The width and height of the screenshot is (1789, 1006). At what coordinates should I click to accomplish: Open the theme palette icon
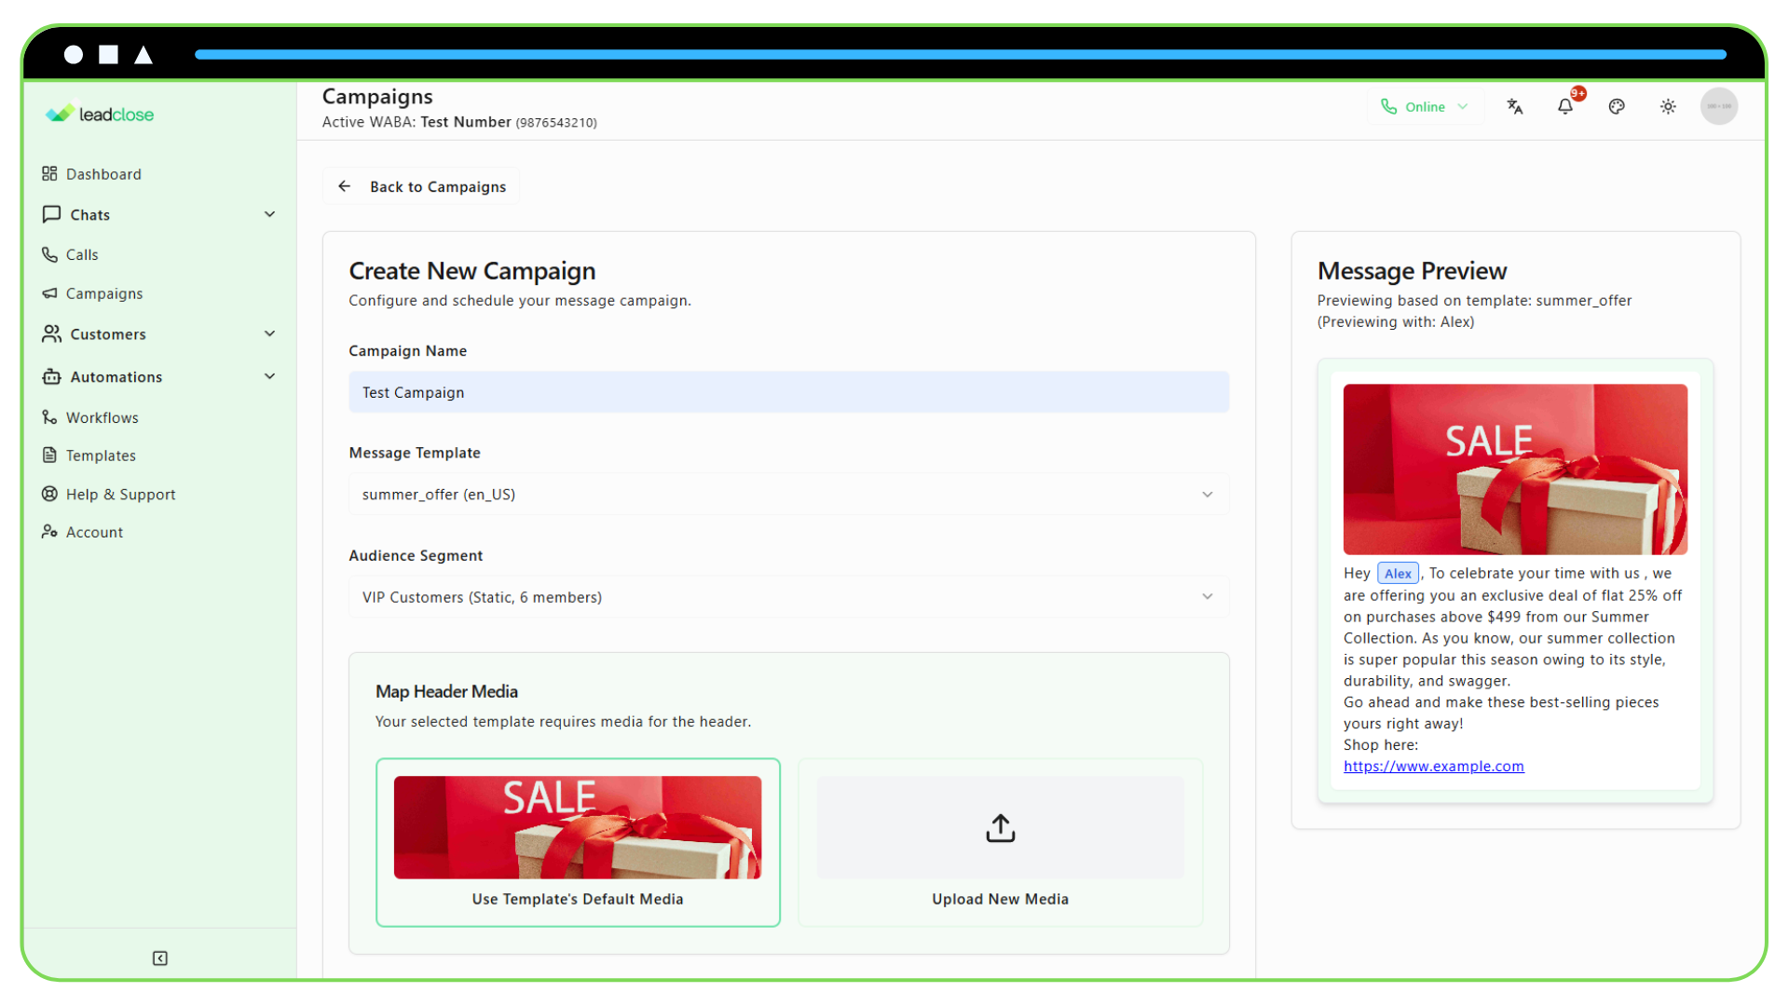1617,106
